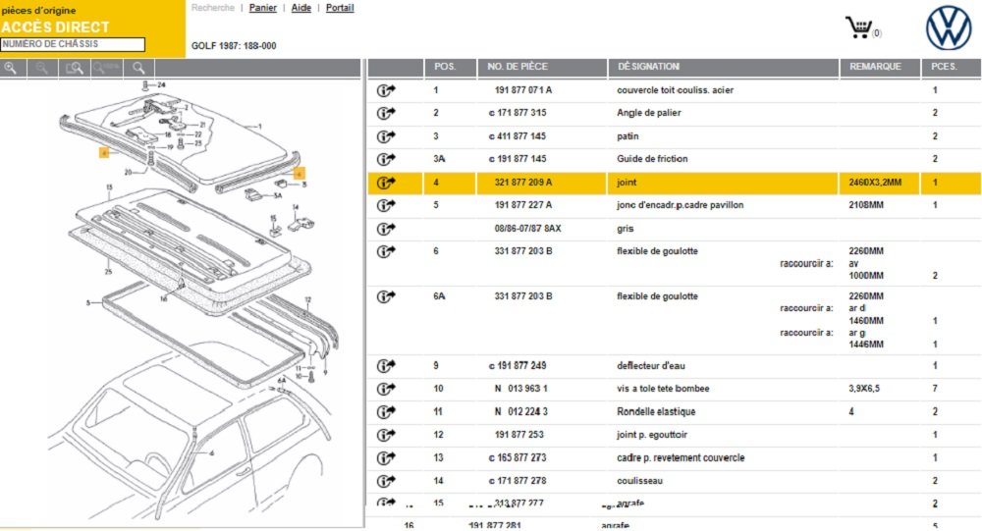
Task: Click the deflecteur d'eau designation
Action: pyautogui.click(x=651, y=366)
